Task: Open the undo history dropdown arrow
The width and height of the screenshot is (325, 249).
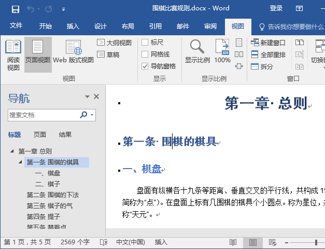Action: [x=39, y=9]
